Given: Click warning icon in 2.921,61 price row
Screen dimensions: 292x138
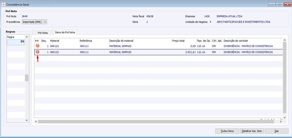Looking at the screenshot, I should point(38,52).
